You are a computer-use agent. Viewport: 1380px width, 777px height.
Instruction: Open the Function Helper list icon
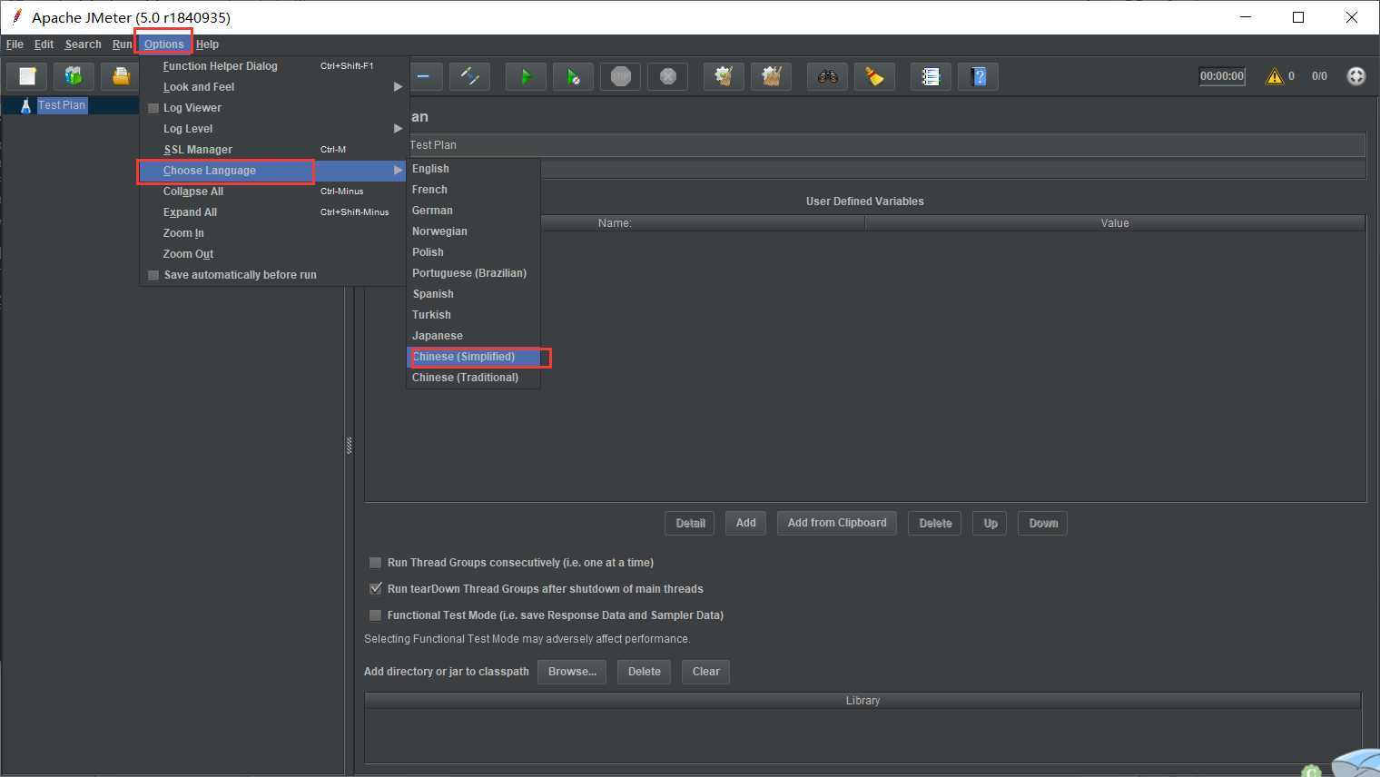tap(931, 76)
